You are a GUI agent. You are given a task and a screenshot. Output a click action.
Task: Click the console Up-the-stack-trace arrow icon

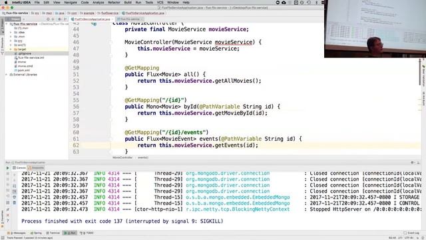point(15,175)
